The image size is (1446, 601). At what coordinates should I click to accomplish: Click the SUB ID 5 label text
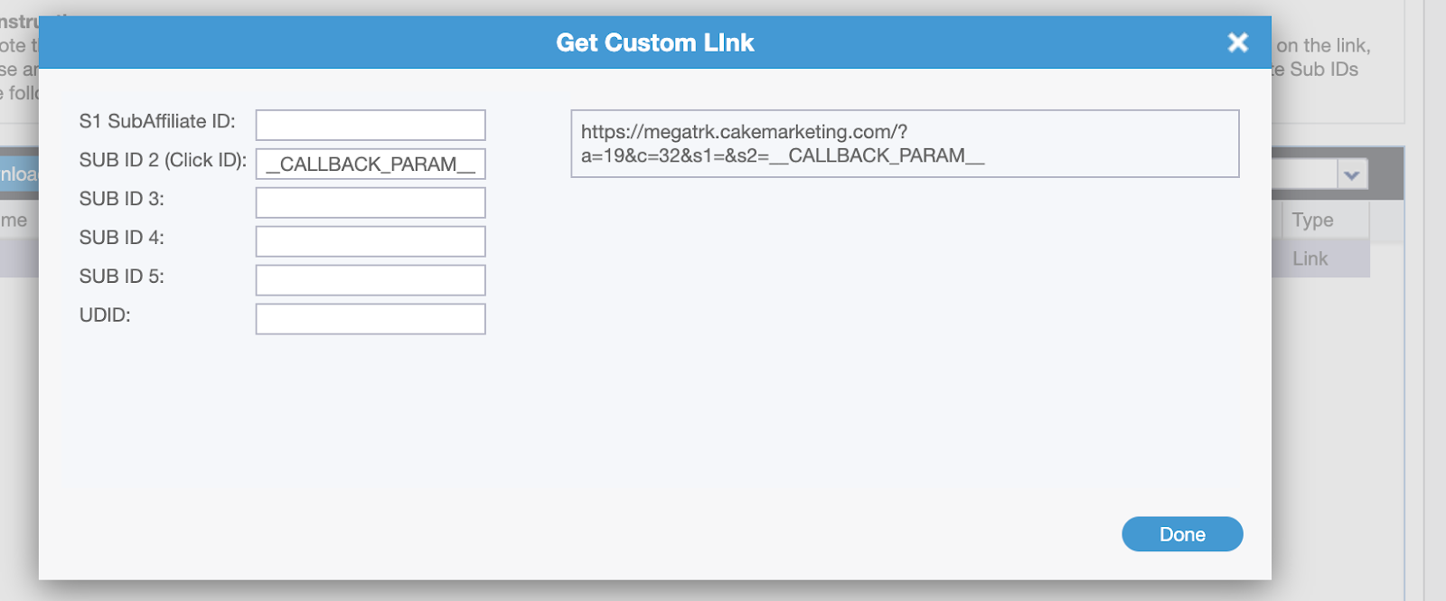click(122, 277)
